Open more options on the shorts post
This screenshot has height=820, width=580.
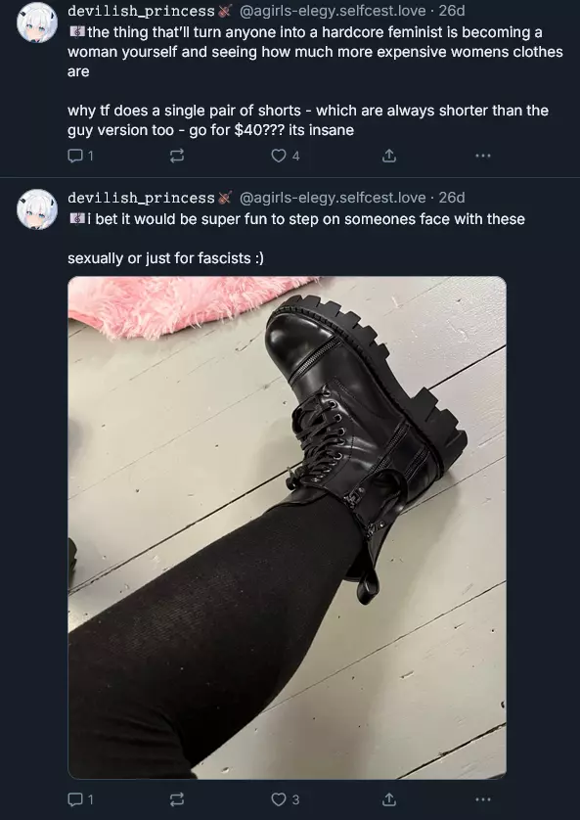(x=483, y=156)
